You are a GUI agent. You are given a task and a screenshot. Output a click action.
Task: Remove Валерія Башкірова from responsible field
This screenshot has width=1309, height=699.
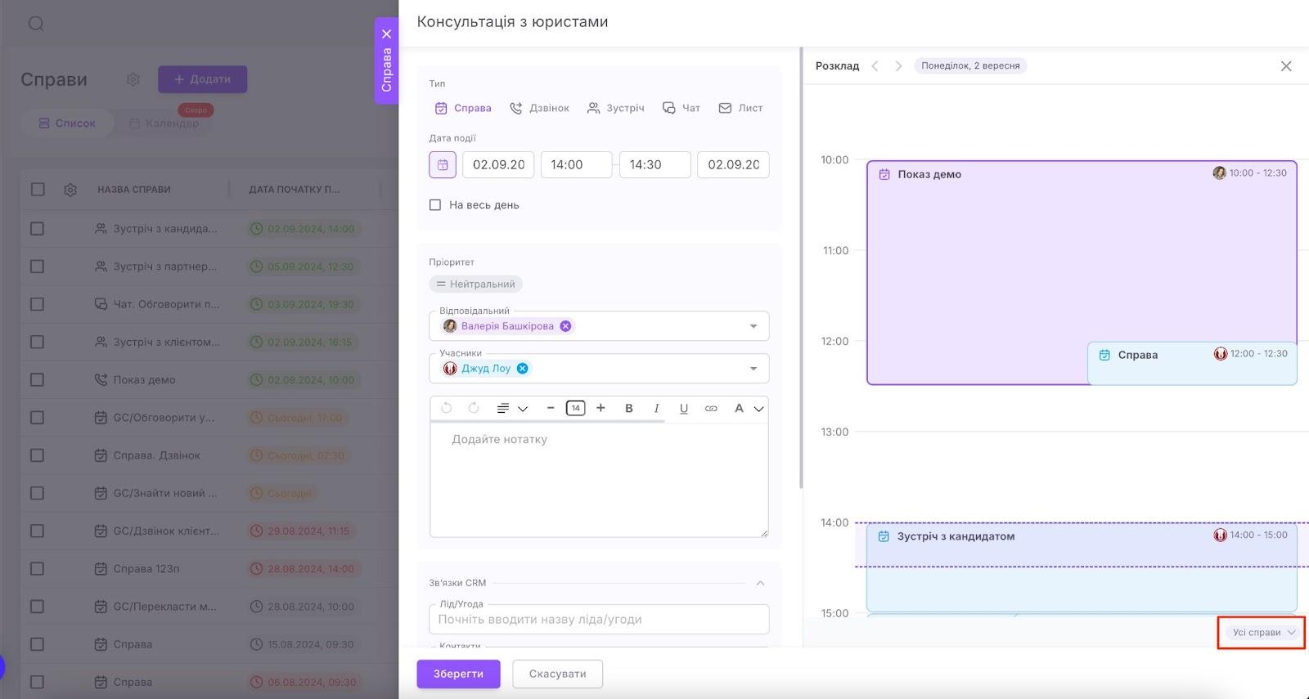coord(565,326)
